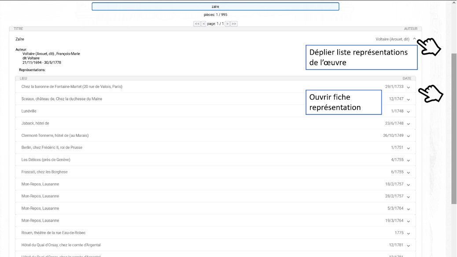Expand Les Délices 4/1755 performance chevron
This screenshot has width=457, height=257.
coord(409,160)
